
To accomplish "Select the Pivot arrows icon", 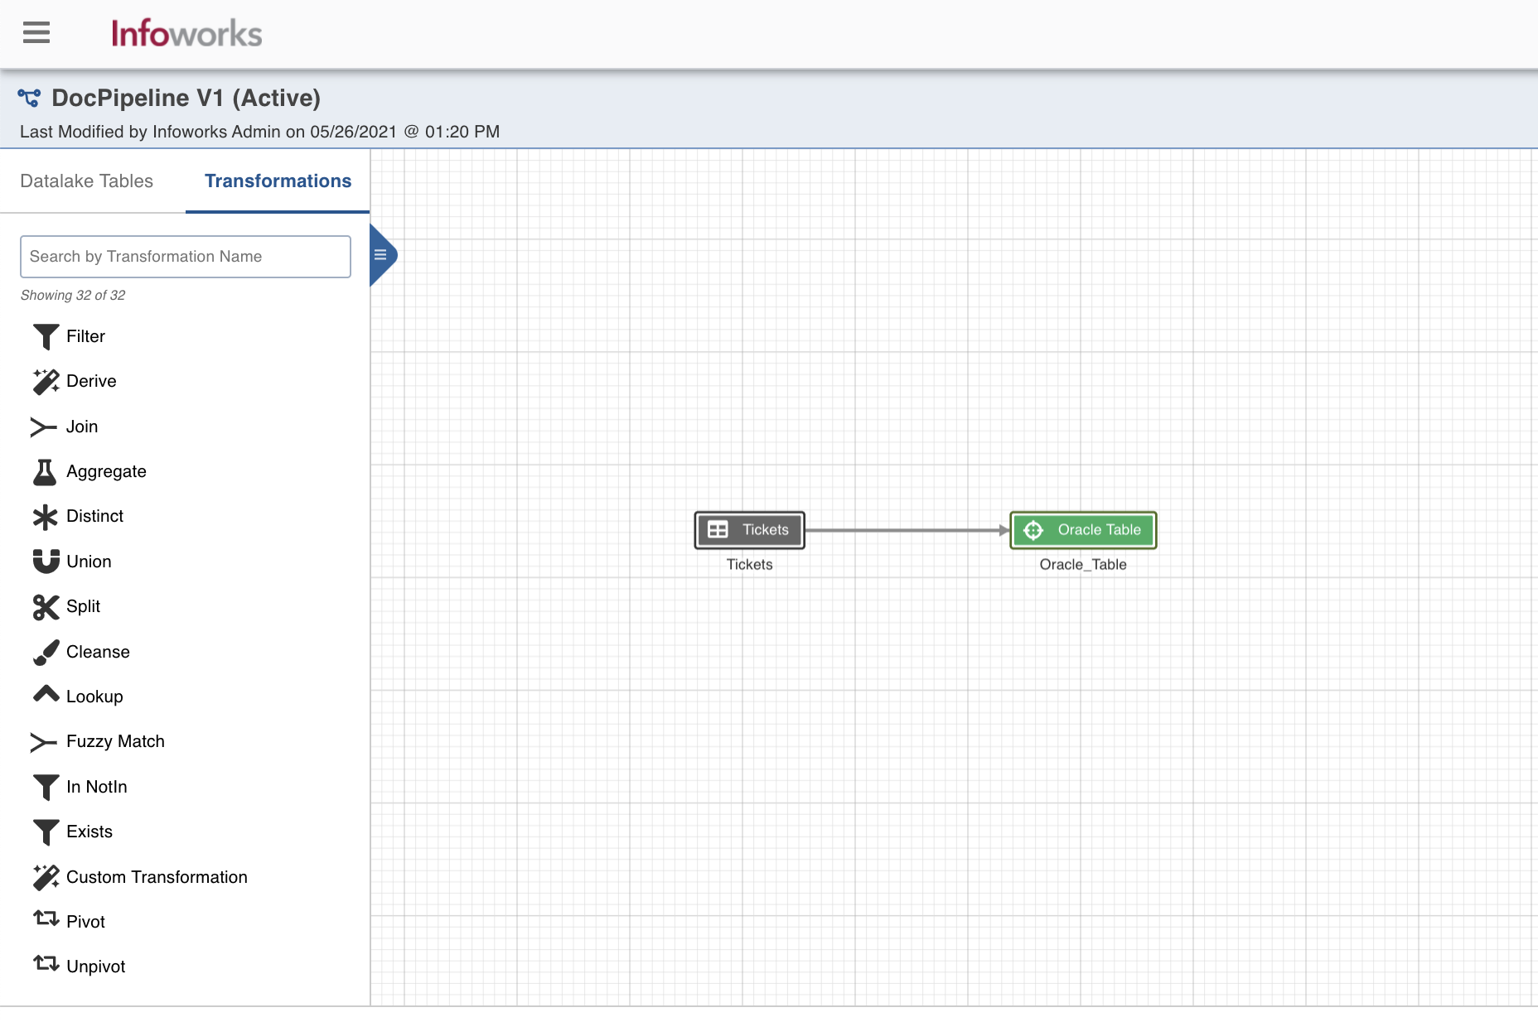I will click(x=46, y=918).
